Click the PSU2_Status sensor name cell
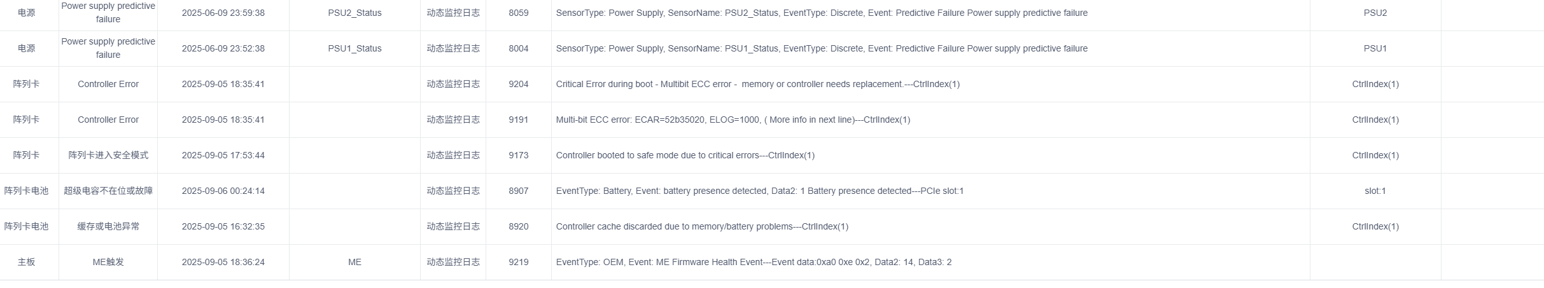Viewport: 1544px width, 288px height. (354, 13)
